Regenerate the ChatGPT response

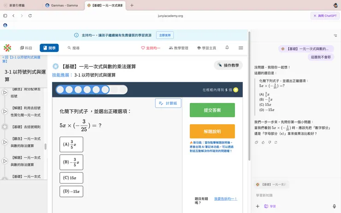(276, 143)
